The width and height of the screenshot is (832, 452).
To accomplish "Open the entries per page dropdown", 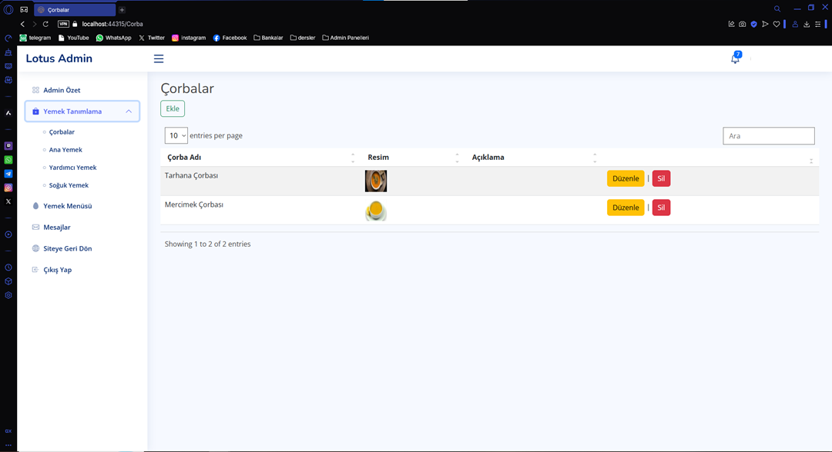I will click(x=176, y=136).
